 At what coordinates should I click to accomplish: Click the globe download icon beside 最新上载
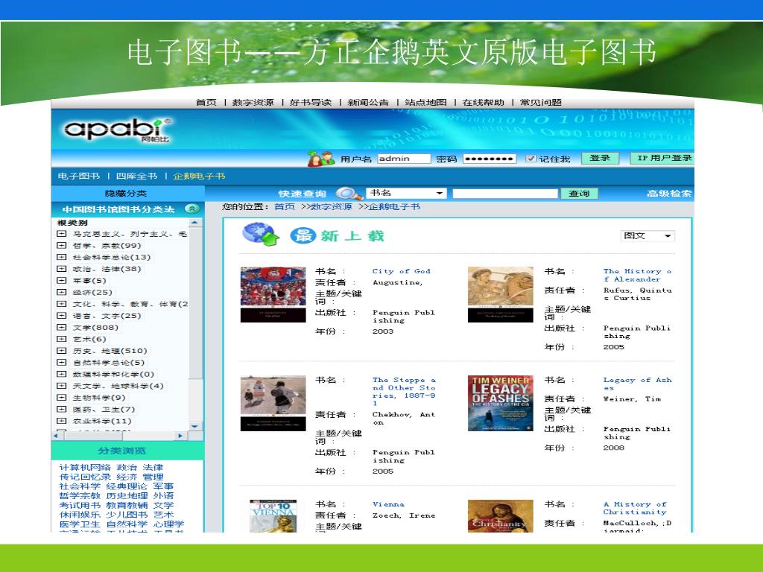(261, 235)
